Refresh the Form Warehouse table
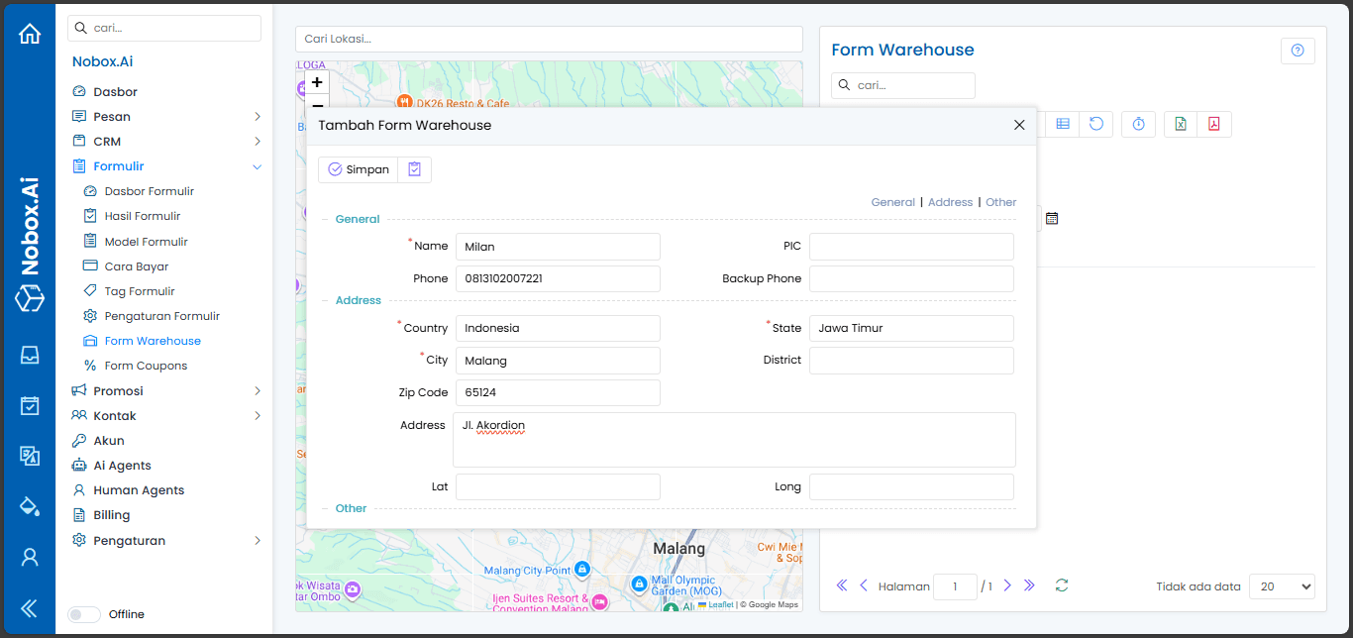Image resolution: width=1353 pixels, height=638 pixels. pos(1096,123)
